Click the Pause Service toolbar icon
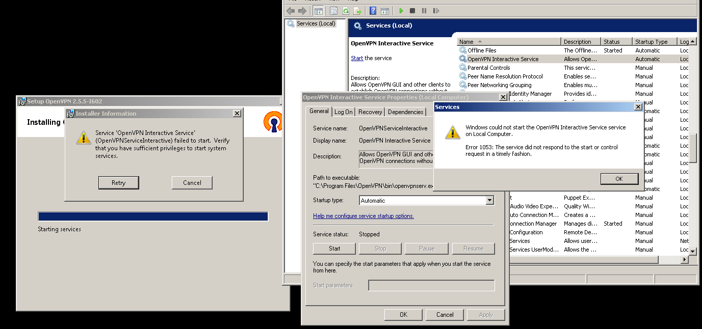This screenshot has height=329, width=702. (424, 11)
